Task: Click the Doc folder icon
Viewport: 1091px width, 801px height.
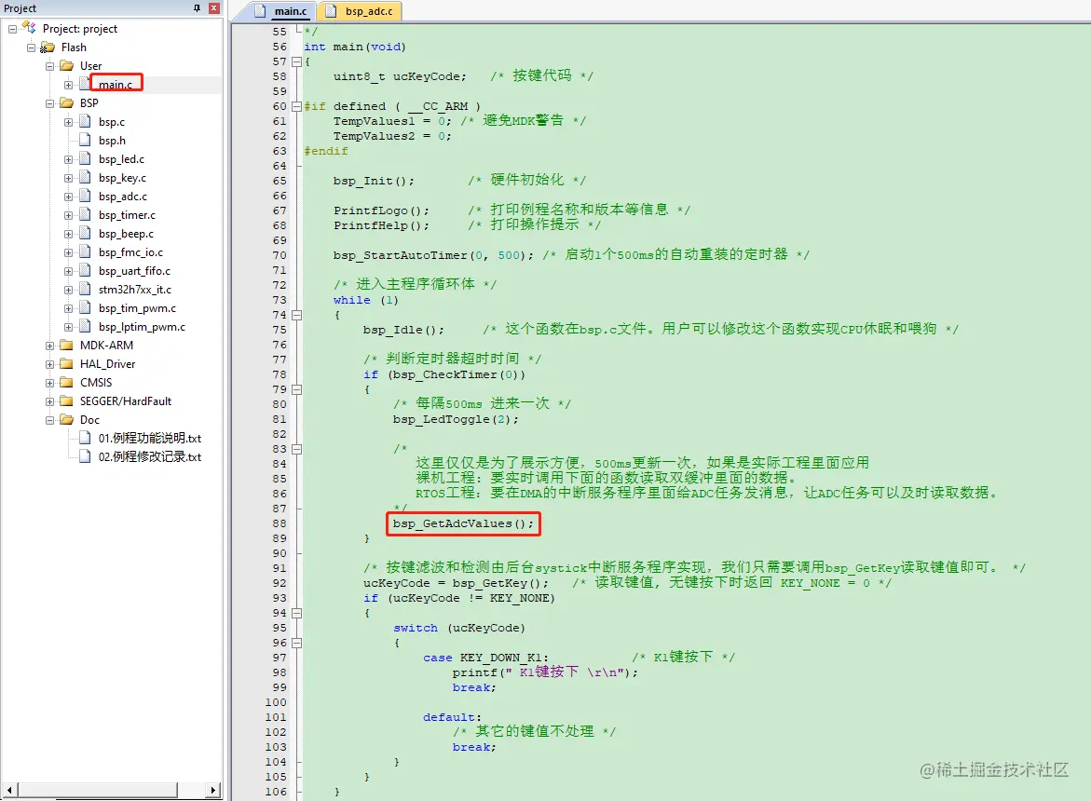Action: (67, 420)
